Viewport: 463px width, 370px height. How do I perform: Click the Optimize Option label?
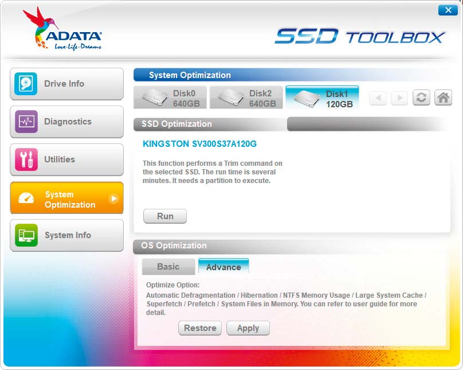pos(172,285)
